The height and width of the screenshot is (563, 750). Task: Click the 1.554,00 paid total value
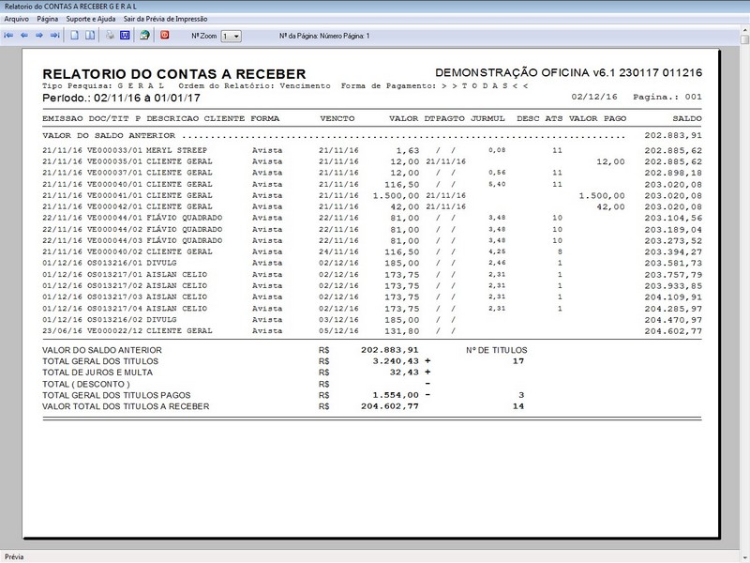396,395
